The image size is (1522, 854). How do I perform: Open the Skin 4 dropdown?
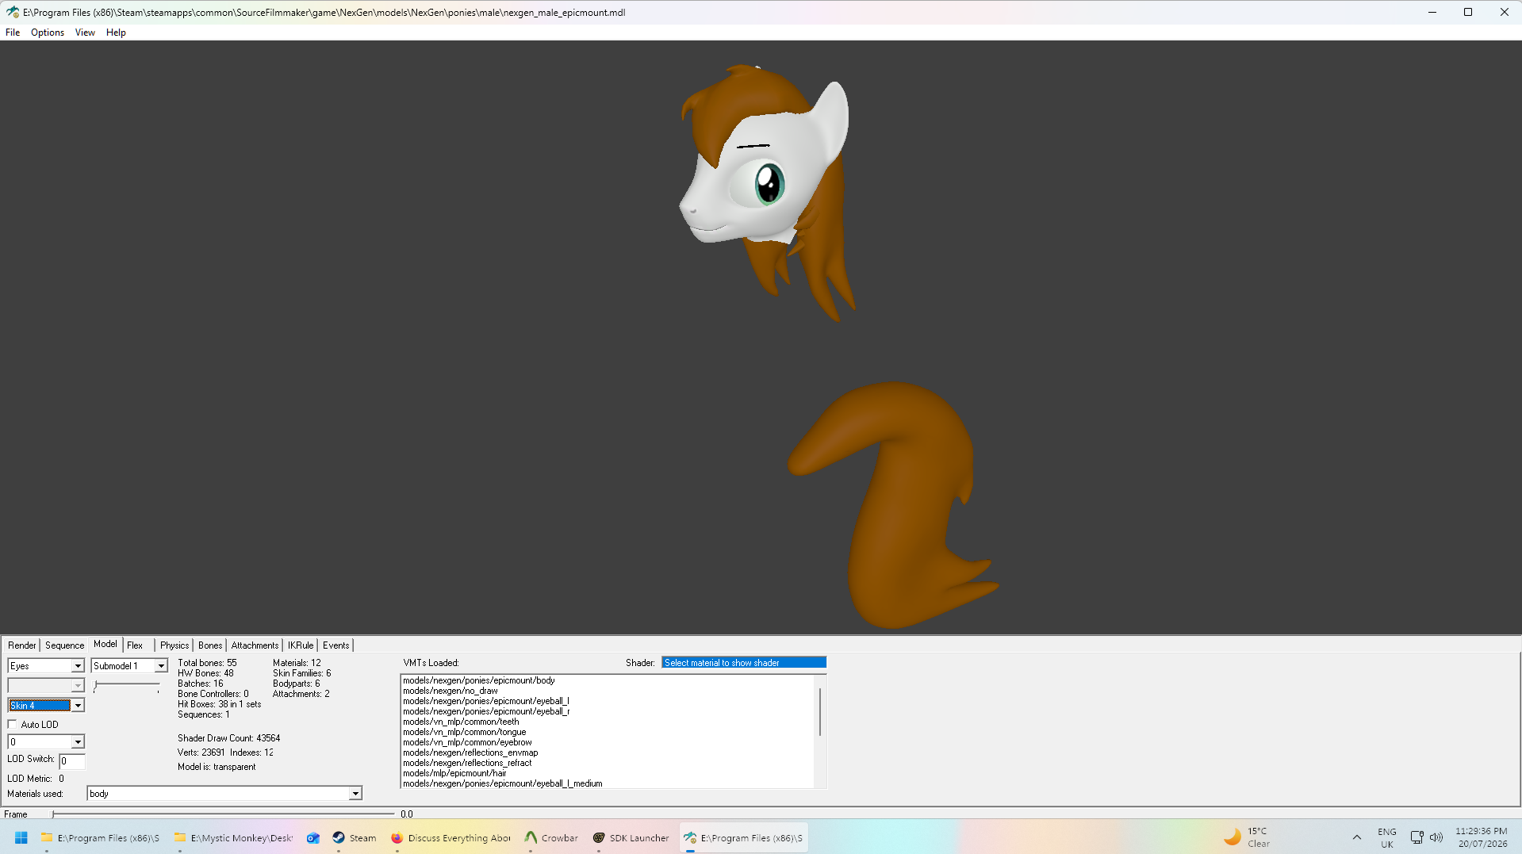(x=46, y=706)
